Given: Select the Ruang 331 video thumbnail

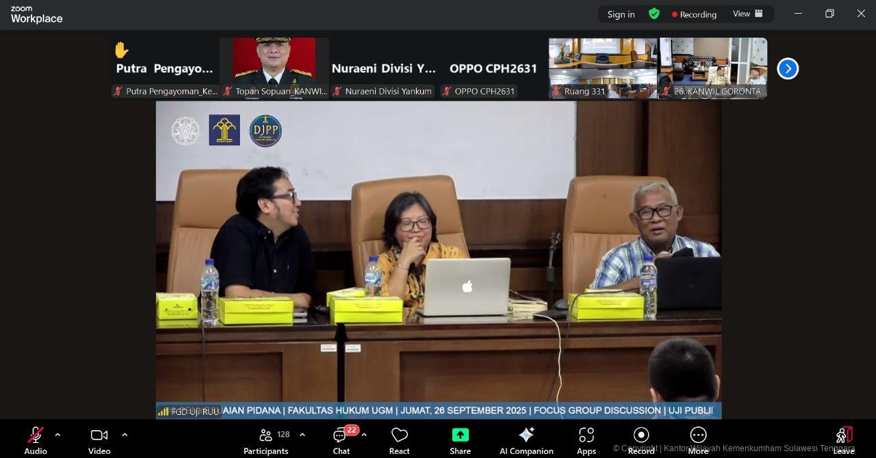Looking at the screenshot, I should click(603, 68).
